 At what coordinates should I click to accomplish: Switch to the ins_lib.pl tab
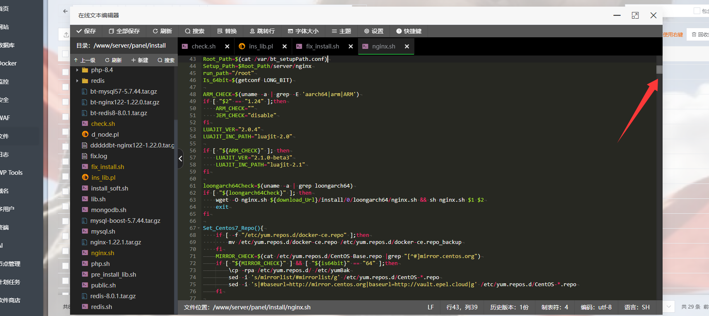pyautogui.click(x=261, y=46)
